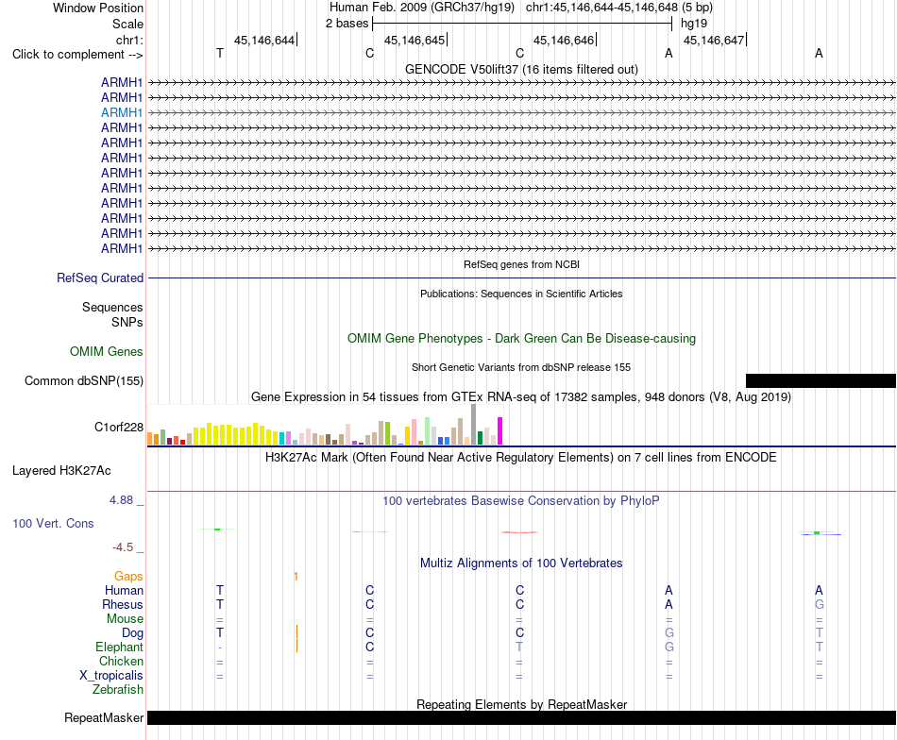This screenshot has height=740, width=897.
Task: Click the Window Position label
Action: click(x=98, y=8)
